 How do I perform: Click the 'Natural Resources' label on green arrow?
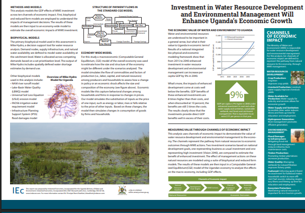point(177,195)
